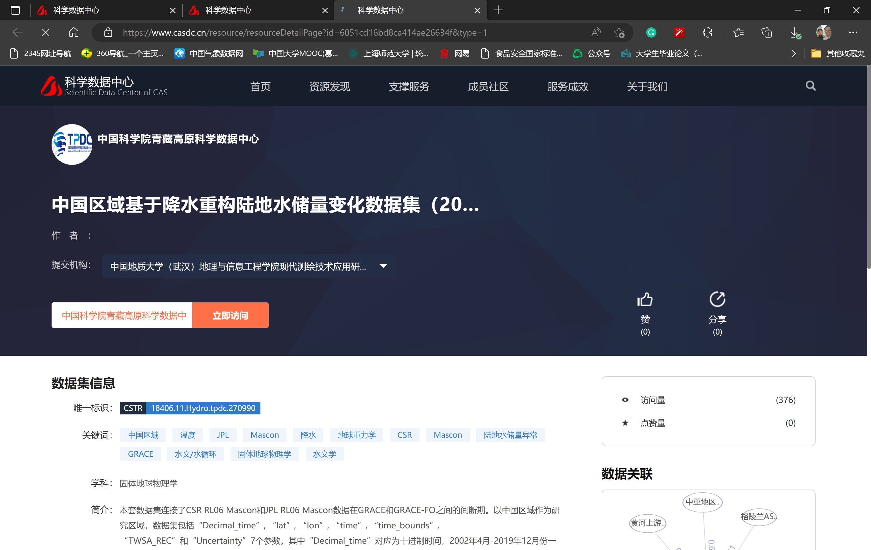Open the 资源发现 menu
Image resolution: width=871 pixels, height=550 pixels.
(329, 87)
